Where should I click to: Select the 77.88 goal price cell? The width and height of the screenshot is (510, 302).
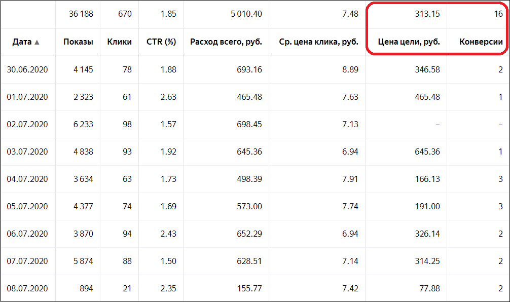click(x=429, y=288)
